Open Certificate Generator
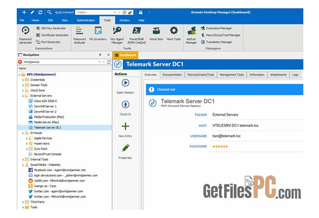 52,35
